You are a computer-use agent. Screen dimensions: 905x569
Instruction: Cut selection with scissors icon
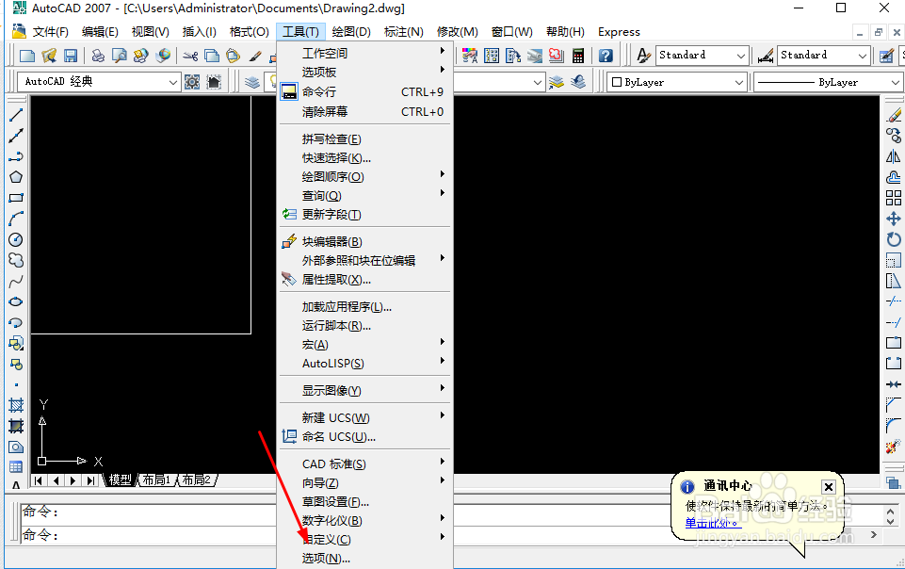coord(190,56)
